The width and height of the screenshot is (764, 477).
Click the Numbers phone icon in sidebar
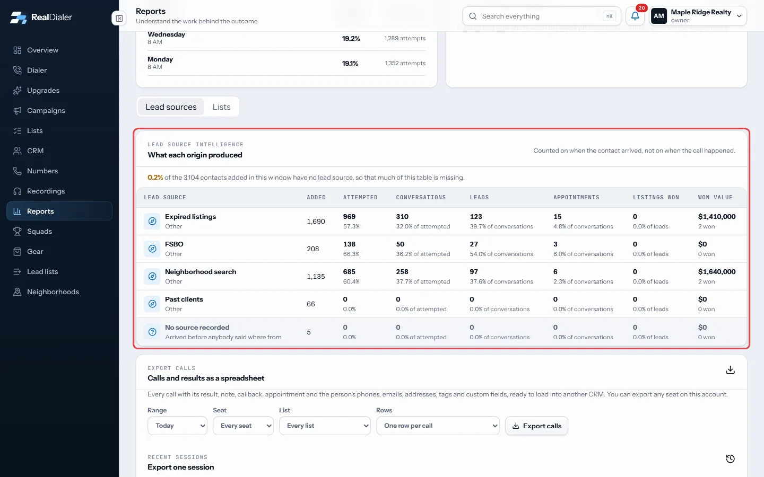pyautogui.click(x=18, y=171)
